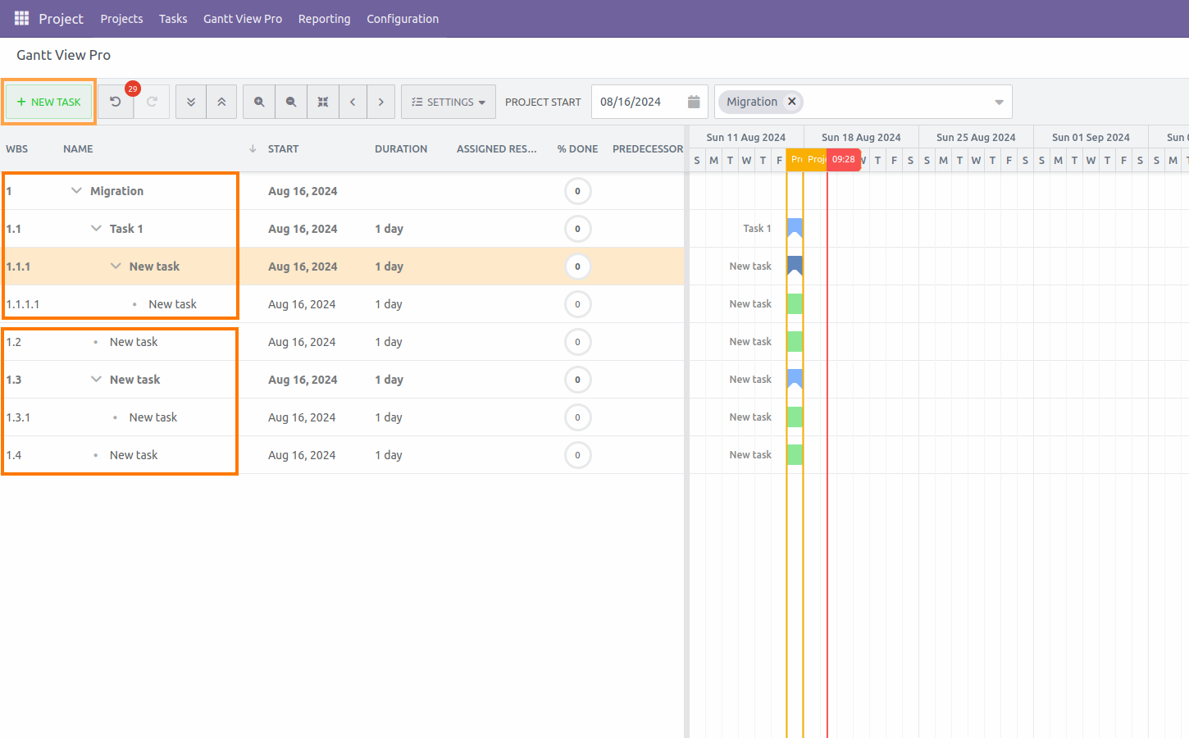This screenshot has width=1189, height=738.
Task: Switch to the Reporting menu
Action: click(324, 18)
